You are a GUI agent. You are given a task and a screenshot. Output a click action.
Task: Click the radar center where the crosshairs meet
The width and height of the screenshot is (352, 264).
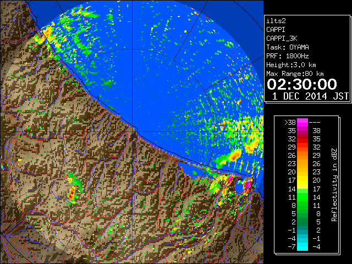coord(133,131)
